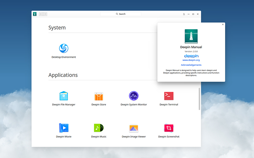Click the Deepin Manual app icon in titlebar
Image resolution: width=254 pixels, height=158 pixels.
coord(35,14)
